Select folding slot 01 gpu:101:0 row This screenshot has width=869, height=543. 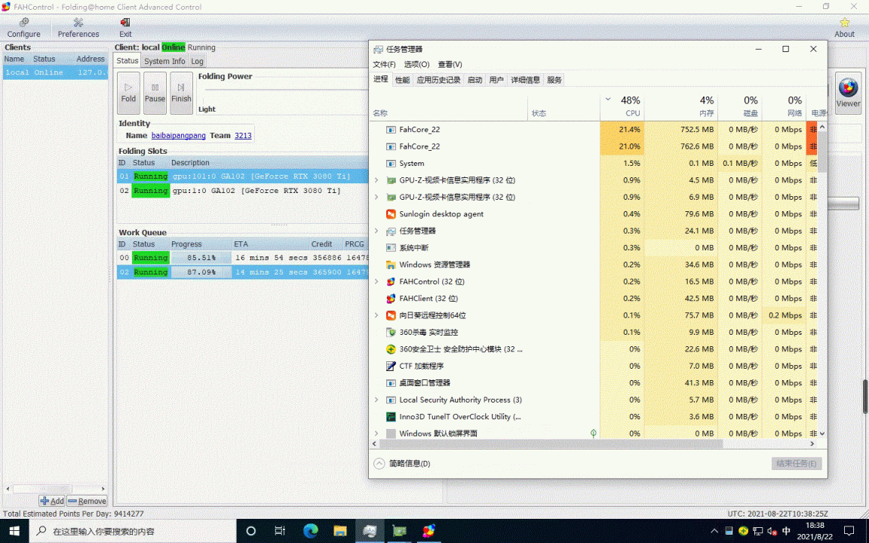[242, 176]
